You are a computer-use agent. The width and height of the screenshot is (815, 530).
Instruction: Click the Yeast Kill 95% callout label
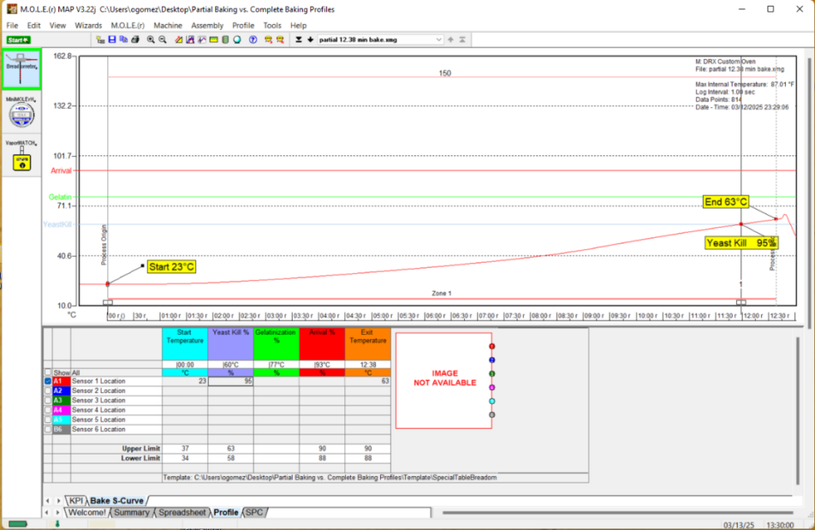740,243
